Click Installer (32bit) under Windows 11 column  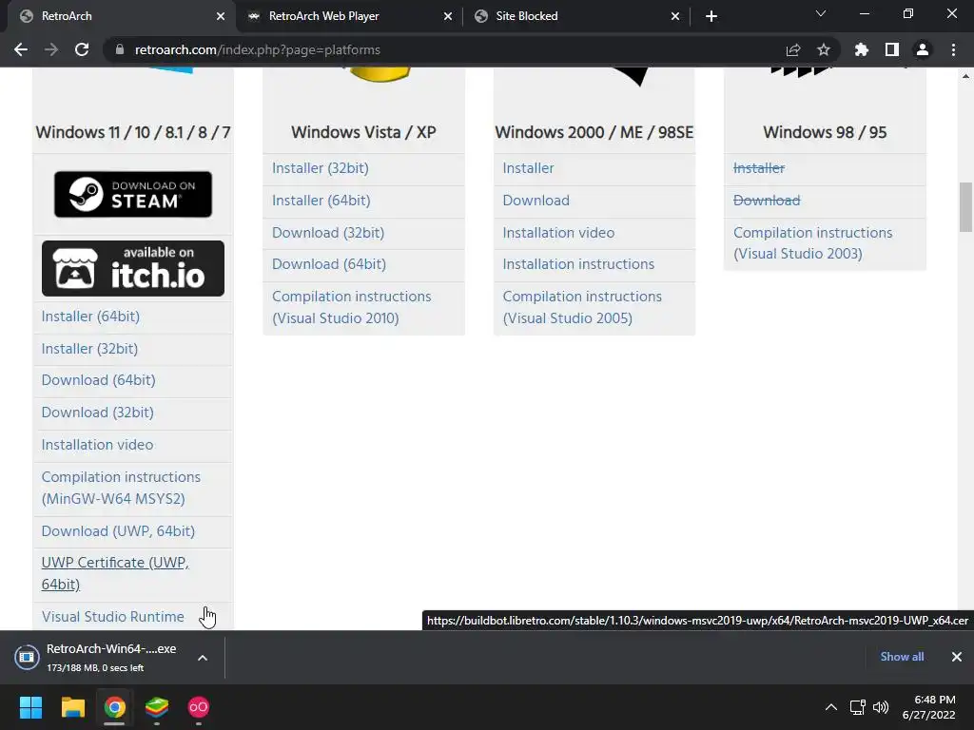click(x=90, y=349)
